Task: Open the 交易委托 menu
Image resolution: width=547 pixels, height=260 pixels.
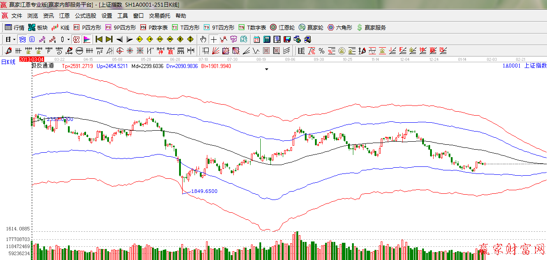Action: pos(159,16)
